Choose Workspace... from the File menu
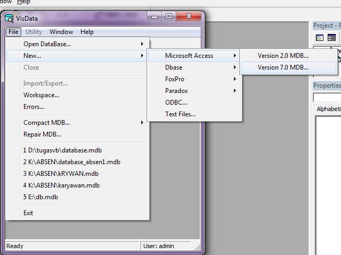 coord(78,95)
